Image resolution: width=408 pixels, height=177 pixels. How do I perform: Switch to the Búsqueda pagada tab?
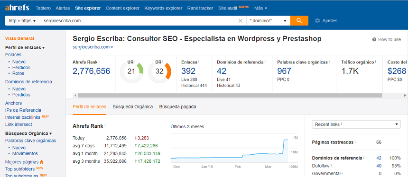coord(178,106)
